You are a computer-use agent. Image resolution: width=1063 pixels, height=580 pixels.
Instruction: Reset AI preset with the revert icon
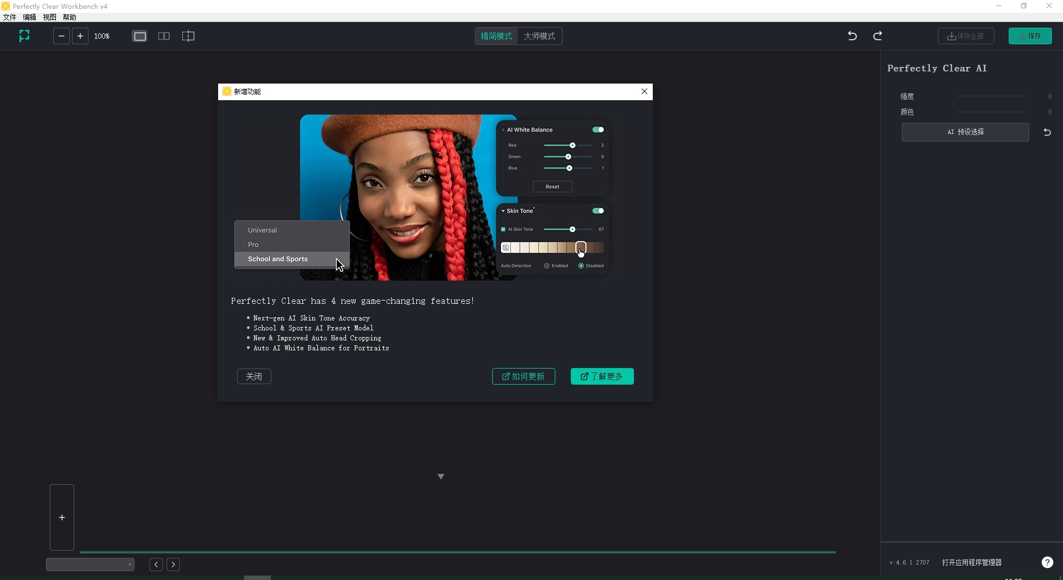[x=1047, y=132]
